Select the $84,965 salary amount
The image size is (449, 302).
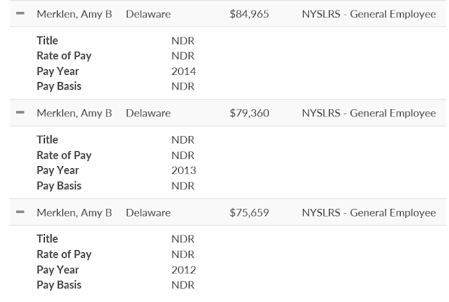click(249, 14)
